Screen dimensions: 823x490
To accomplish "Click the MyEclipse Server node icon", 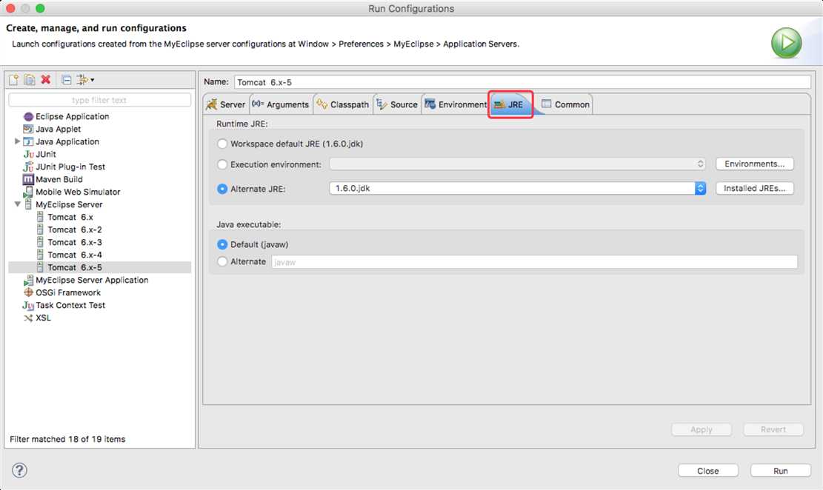I will 28,204.
